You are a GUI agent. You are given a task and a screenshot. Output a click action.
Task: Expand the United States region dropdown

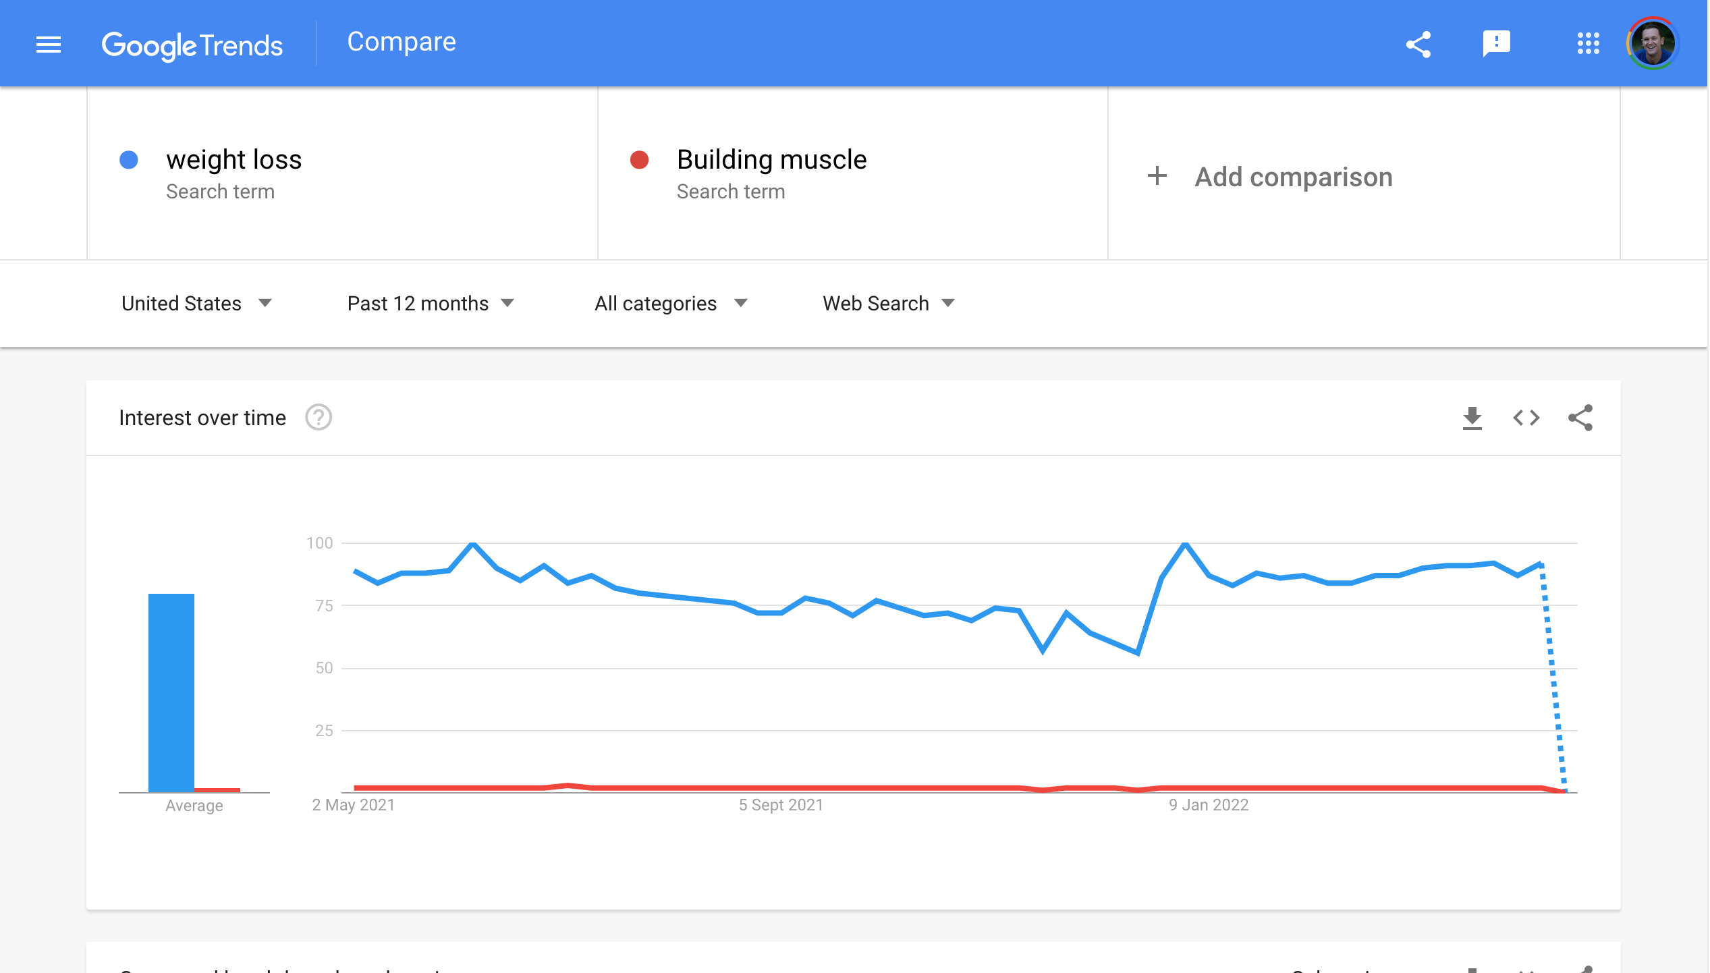(x=196, y=304)
